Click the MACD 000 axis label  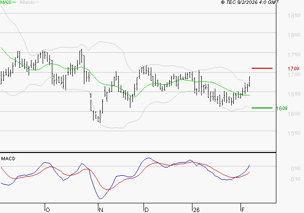[x=296, y=168]
